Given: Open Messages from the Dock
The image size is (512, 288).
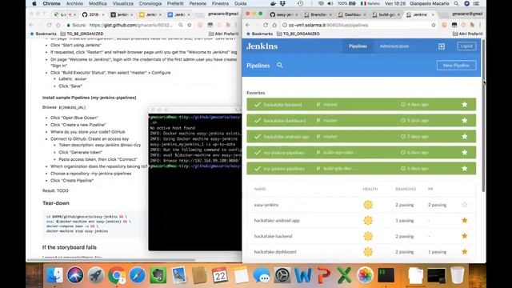Looking at the screenshot, I should point(262,275).
